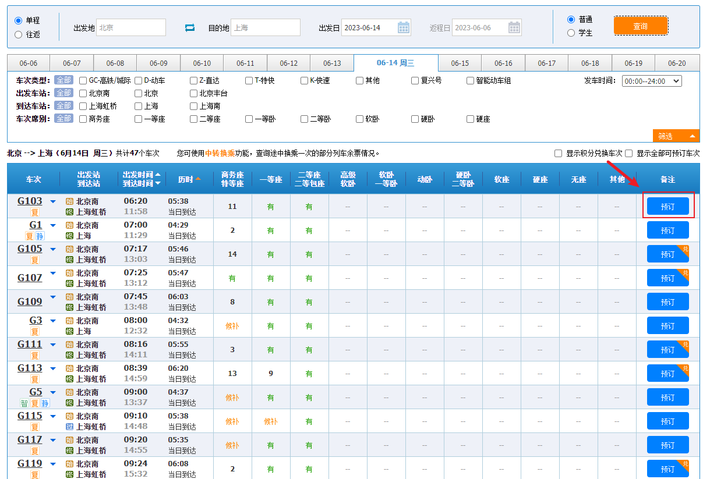The height and width of the screenshot is (479, 703).
Task: Tick 显示全部可预订车次 checkbox
Action: 628,154
